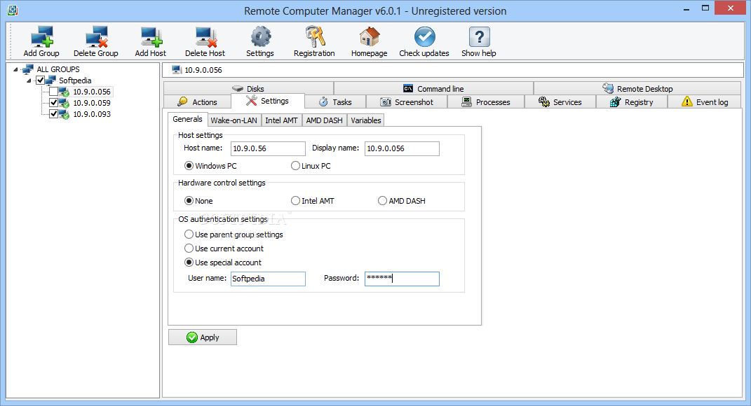Screen dimensions: 751x406
Task: Open the Event log tab
Action: [705, 102]
